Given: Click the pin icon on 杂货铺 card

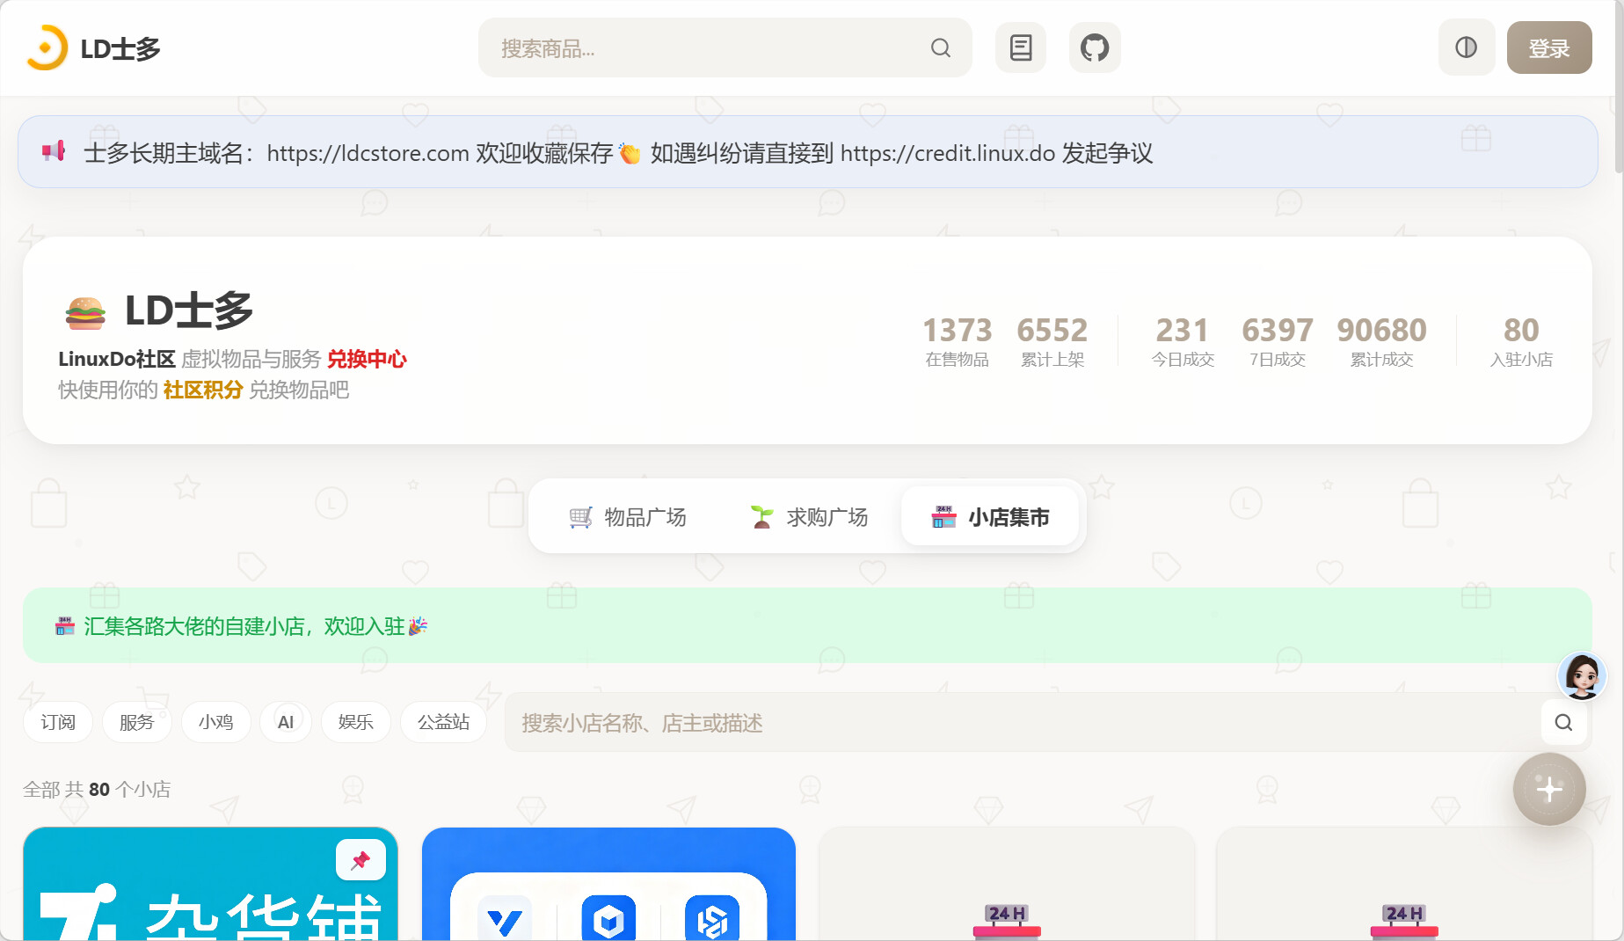Looking at the screenshot, I should (x=360, y=860).
